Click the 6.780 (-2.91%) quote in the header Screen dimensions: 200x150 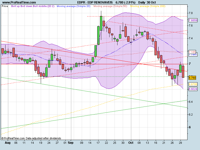(x=125, y=2)
